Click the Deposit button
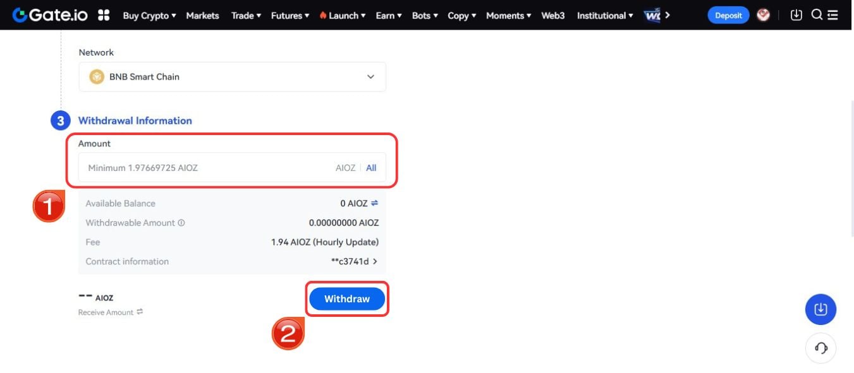The height and width of the screenshot is (373, 854). [728, 15]
